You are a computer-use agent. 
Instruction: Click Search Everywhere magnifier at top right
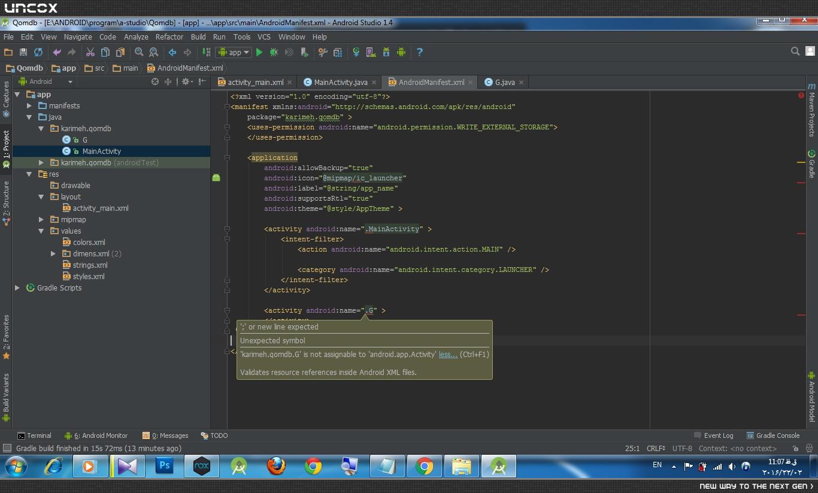[795, 52]
